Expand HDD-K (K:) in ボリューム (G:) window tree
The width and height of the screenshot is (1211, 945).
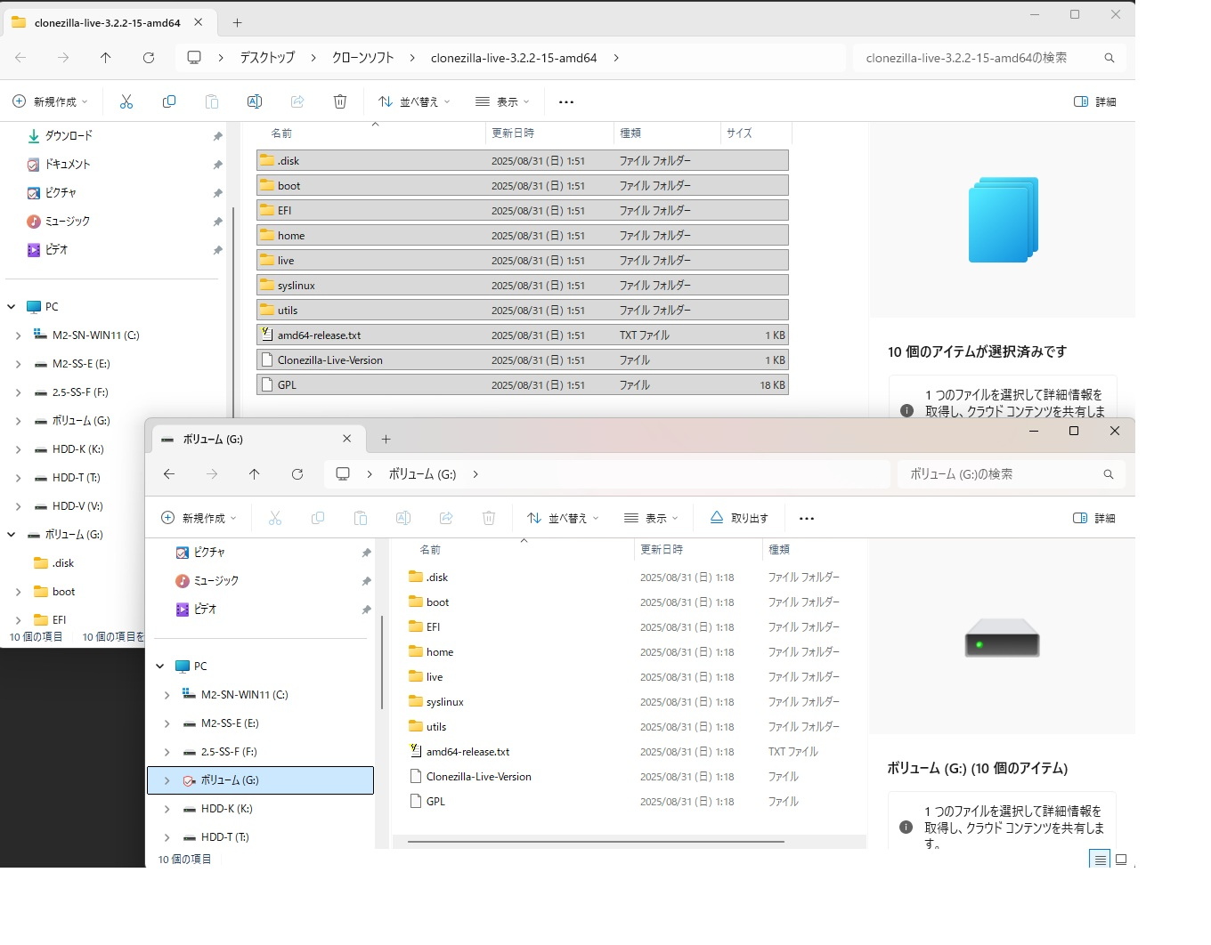167,809
